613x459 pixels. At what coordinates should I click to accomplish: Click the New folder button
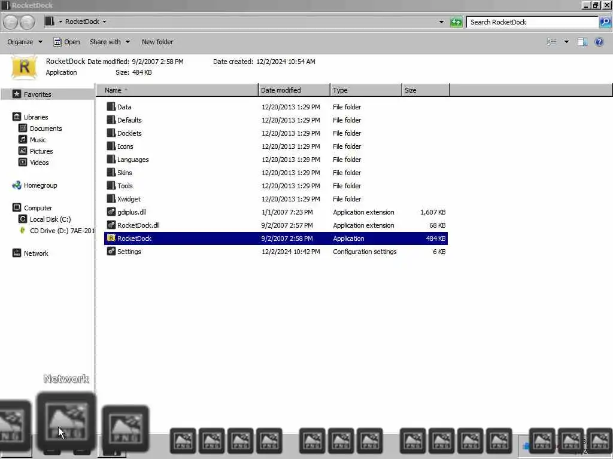(157, 42)
